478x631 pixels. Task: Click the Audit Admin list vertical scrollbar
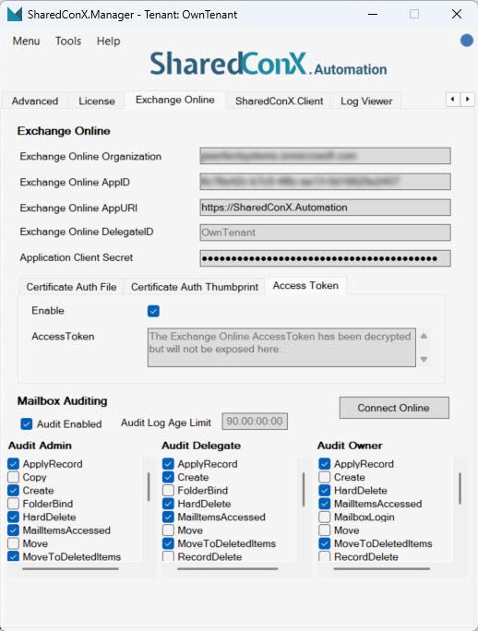tap(149, 487)
